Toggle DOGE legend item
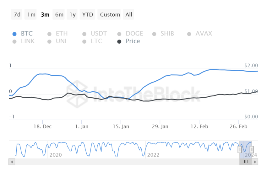The height and width of the screenshot is (178, 267). [x=130, y=34]
